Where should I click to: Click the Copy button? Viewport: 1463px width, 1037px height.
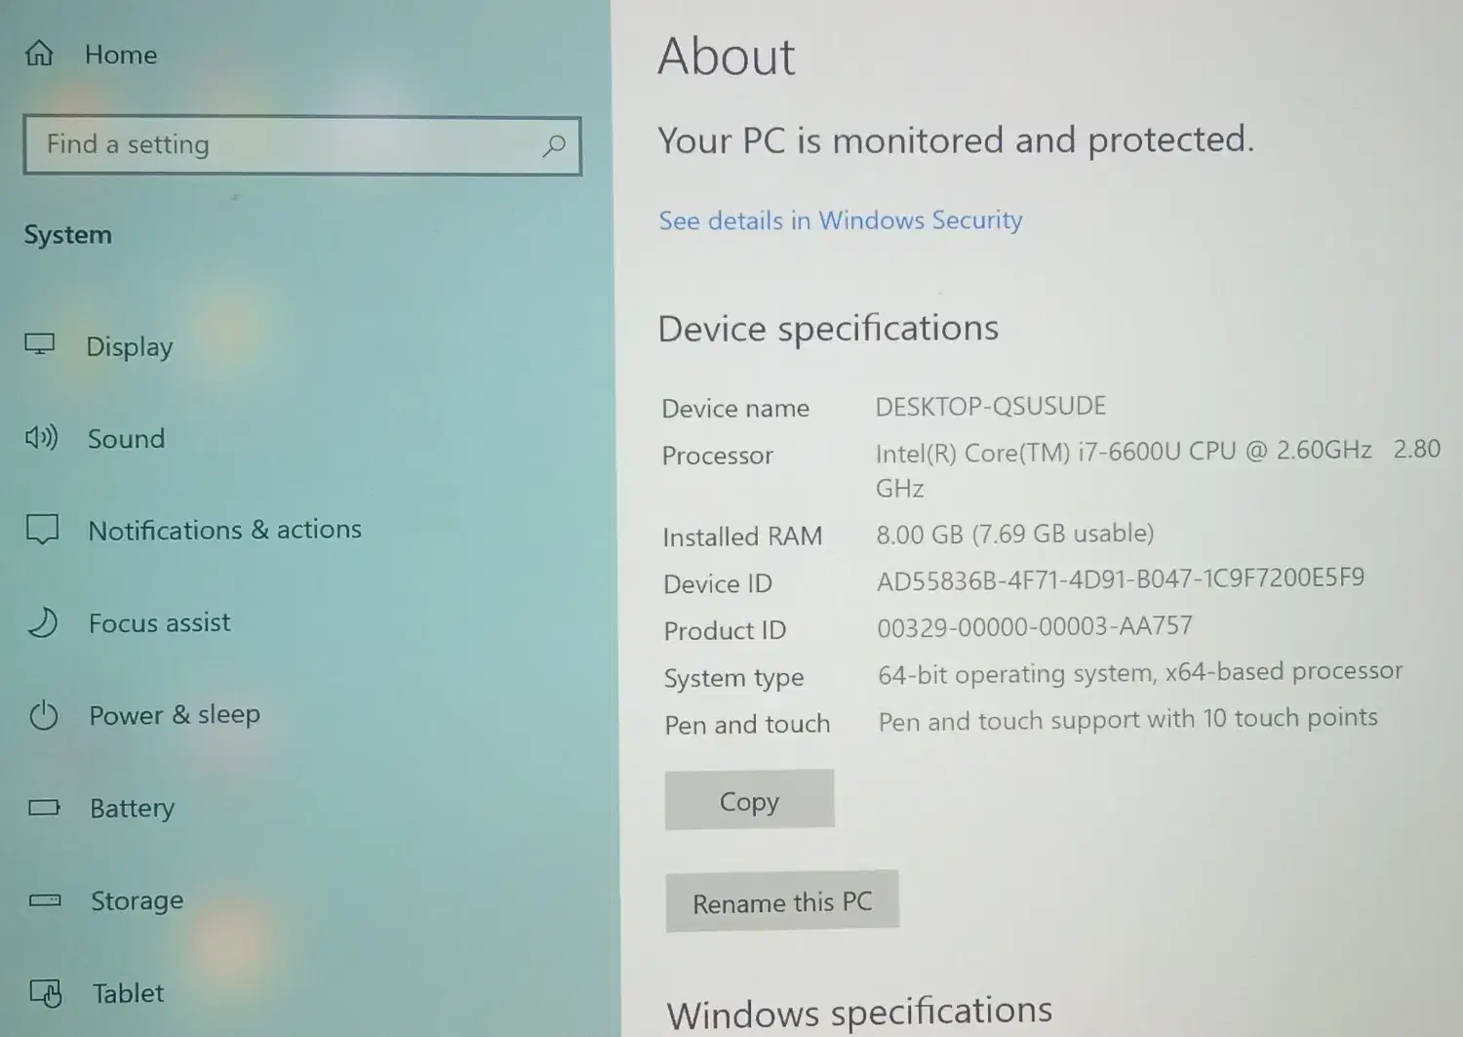(749, 800)
